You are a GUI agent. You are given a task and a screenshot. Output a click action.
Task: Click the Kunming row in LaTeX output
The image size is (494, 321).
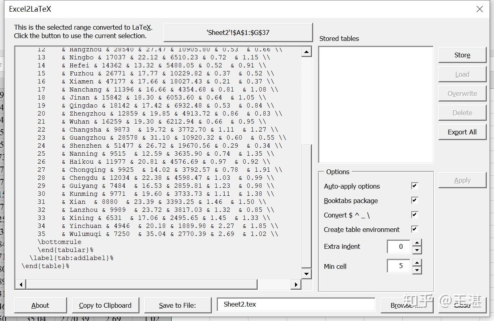(156, 194)
